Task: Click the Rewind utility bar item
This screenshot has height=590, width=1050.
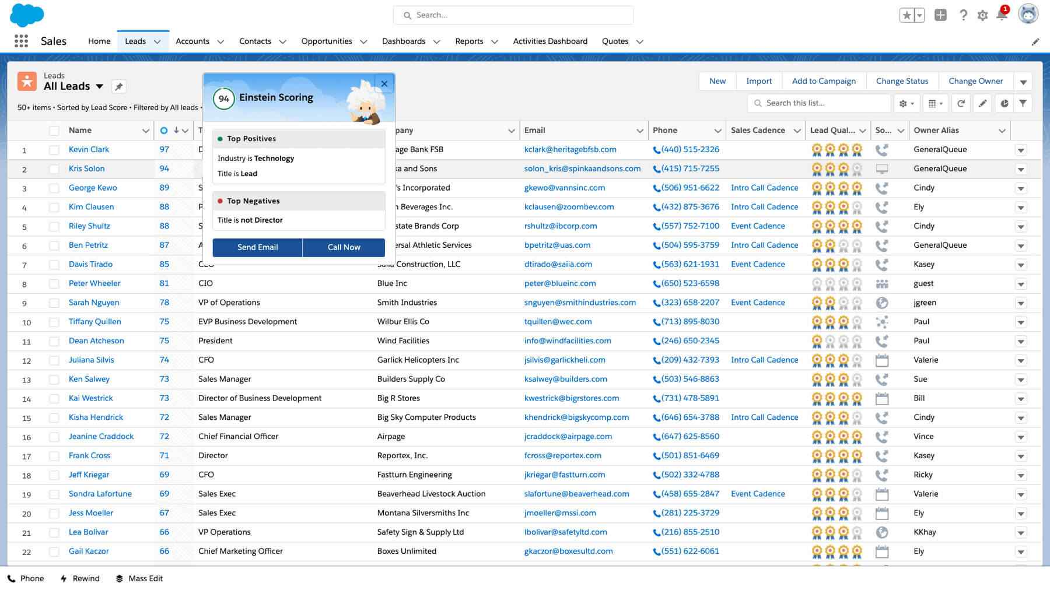Action: [x=80, y=578]
